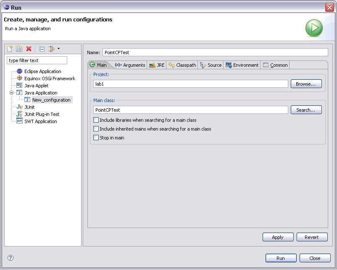Select Eclipse Application in the tree
Image resolution: width=337 pixels, height=270 pixels.
[x=43, y=71]
